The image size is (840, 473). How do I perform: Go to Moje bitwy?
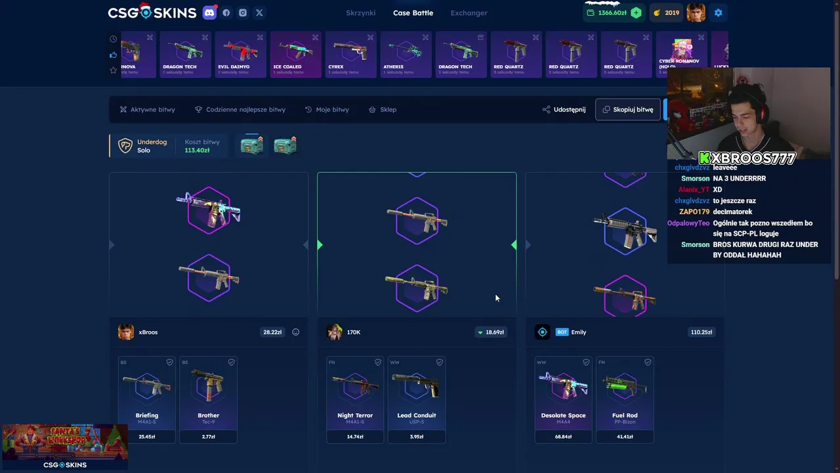[x=327, y=110]
